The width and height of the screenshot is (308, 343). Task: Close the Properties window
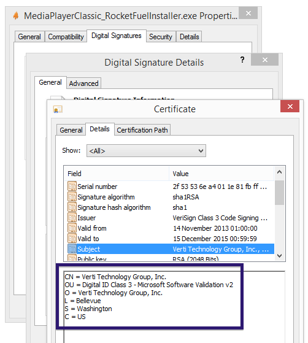coord(248,13)
